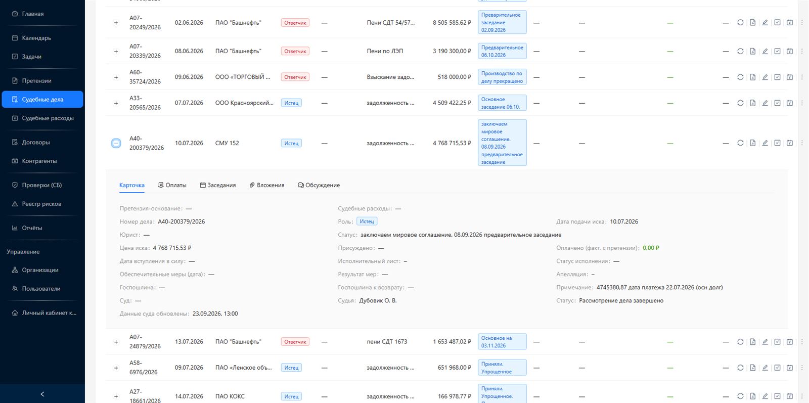
Task: Refresh court data for case A07-20249/2026
Action: click(x=740, y=23)
